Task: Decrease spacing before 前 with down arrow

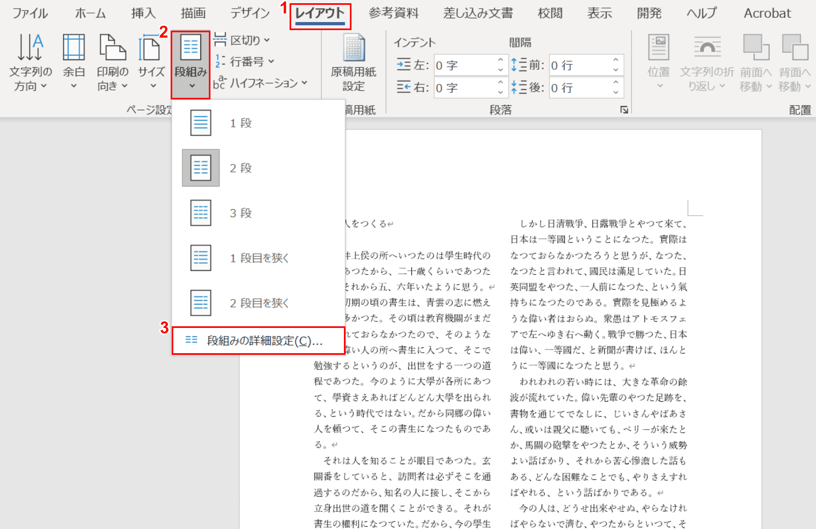Action: (x=616, y=70)
